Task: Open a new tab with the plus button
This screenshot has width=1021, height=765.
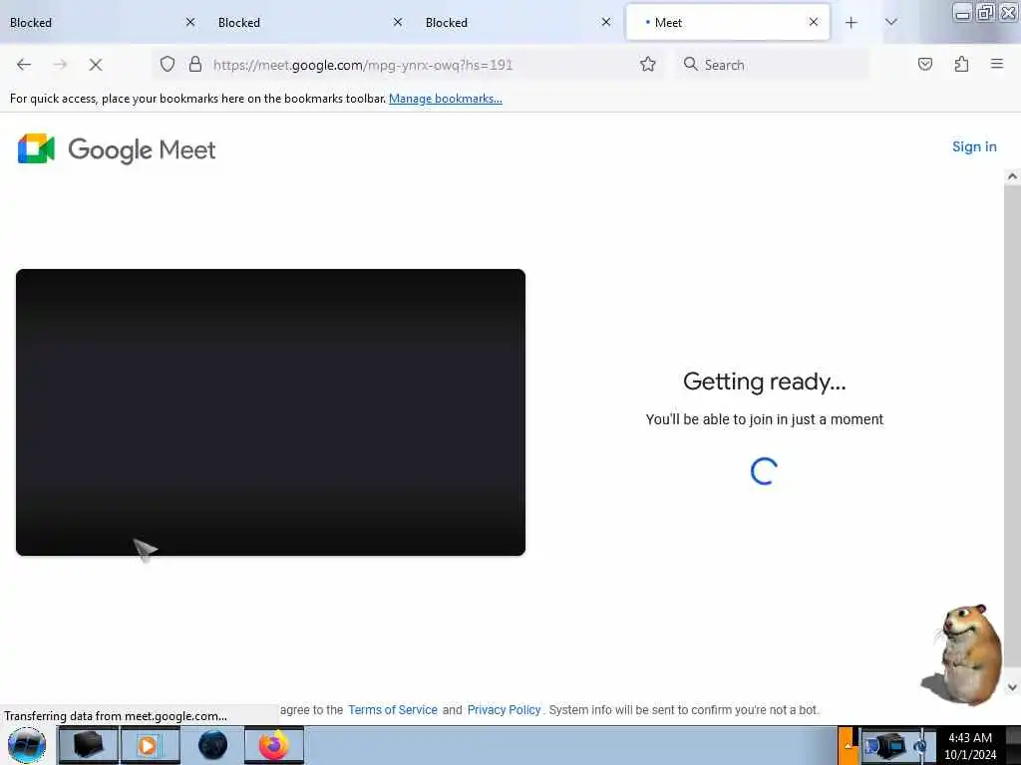Action: pyautogui.click(x=851, y=23)
